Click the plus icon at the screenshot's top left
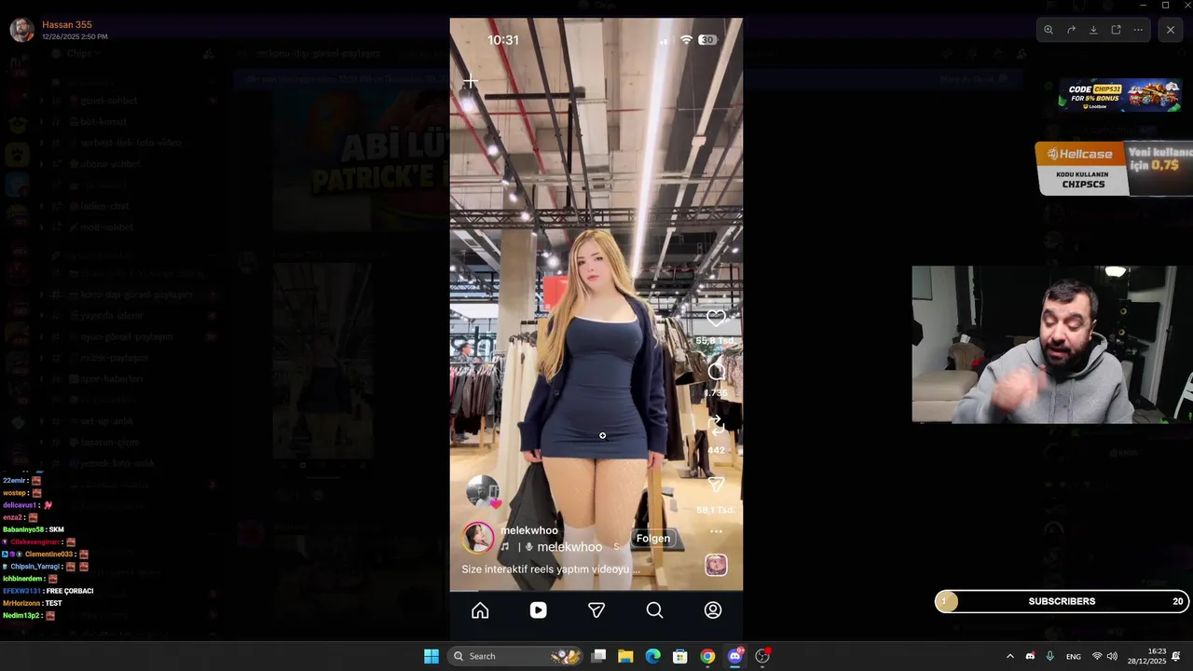 click(471, 82)
